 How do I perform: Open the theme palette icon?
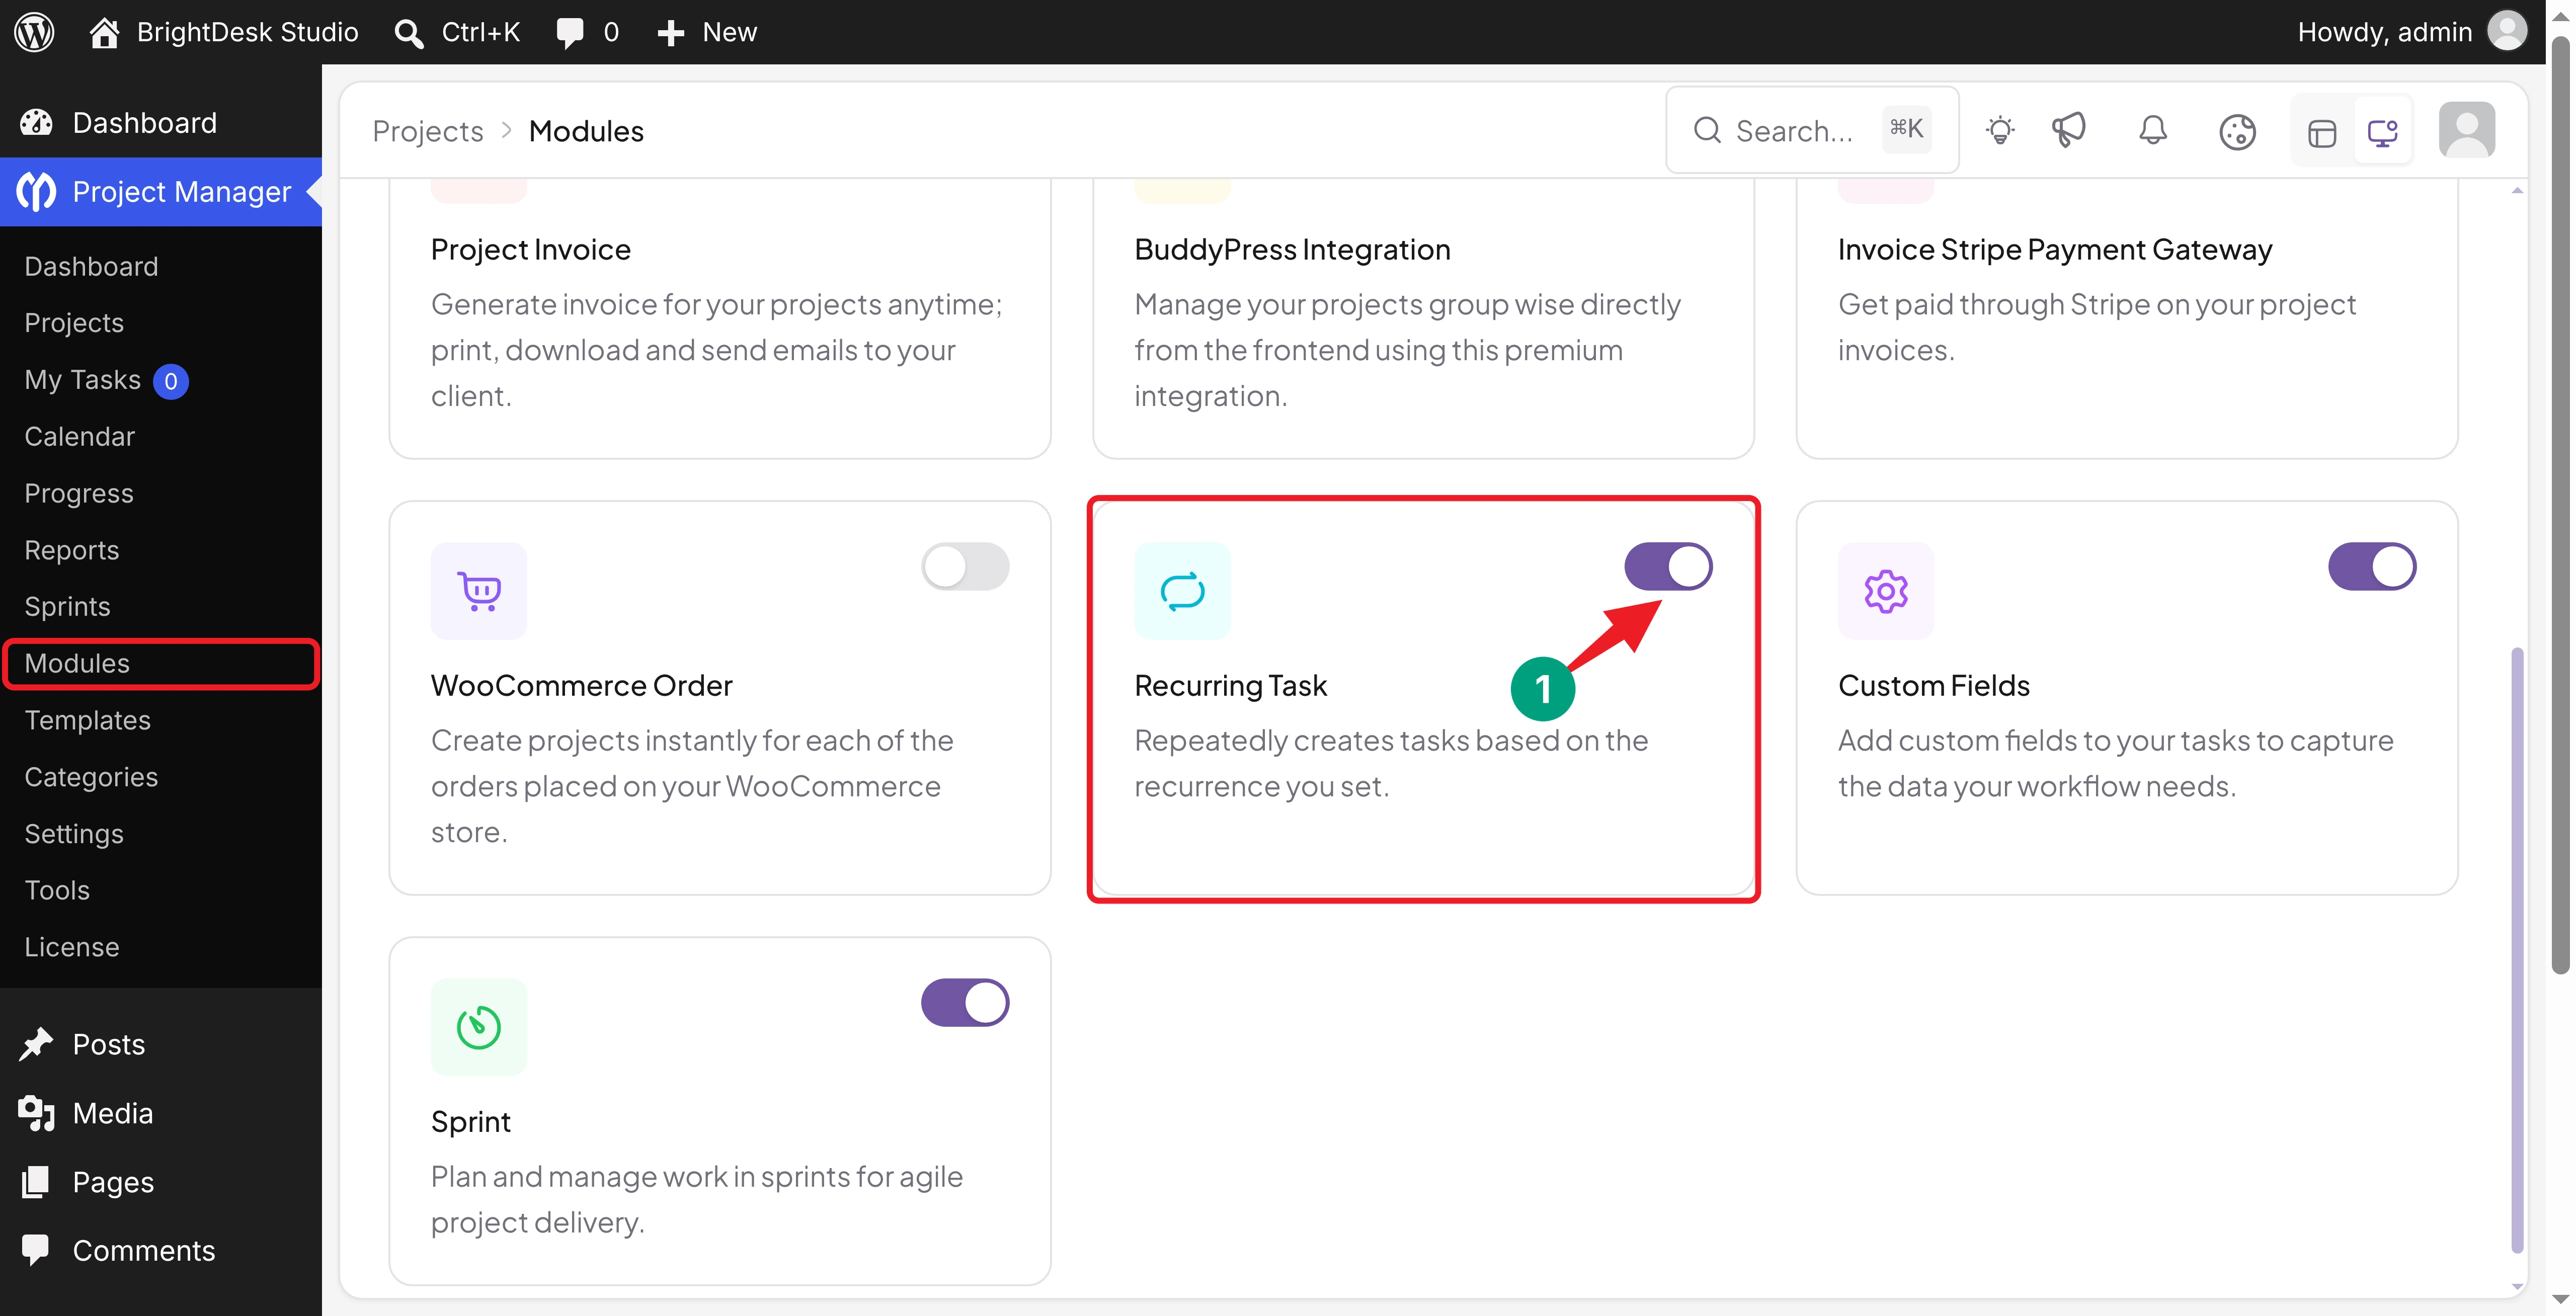tap(2237, 131)
